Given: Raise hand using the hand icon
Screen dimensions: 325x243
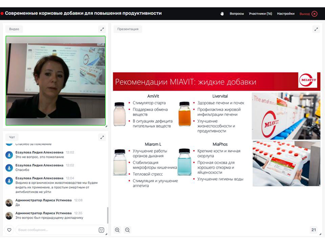Looking at the screenshot, I should [x=222, y=13].
